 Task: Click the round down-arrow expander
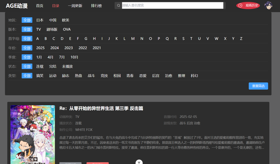click(139, 162)
